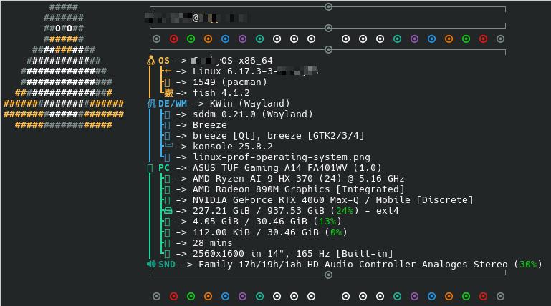Click the NVIDIA GeForce RTX 4060 line
The image size is (551, 306).
coord(333,200)
